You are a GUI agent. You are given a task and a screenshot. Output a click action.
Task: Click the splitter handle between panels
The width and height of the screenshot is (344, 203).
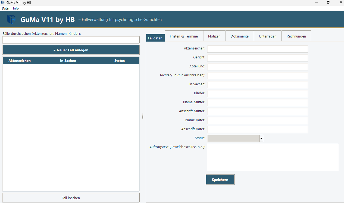coord(143,116)
